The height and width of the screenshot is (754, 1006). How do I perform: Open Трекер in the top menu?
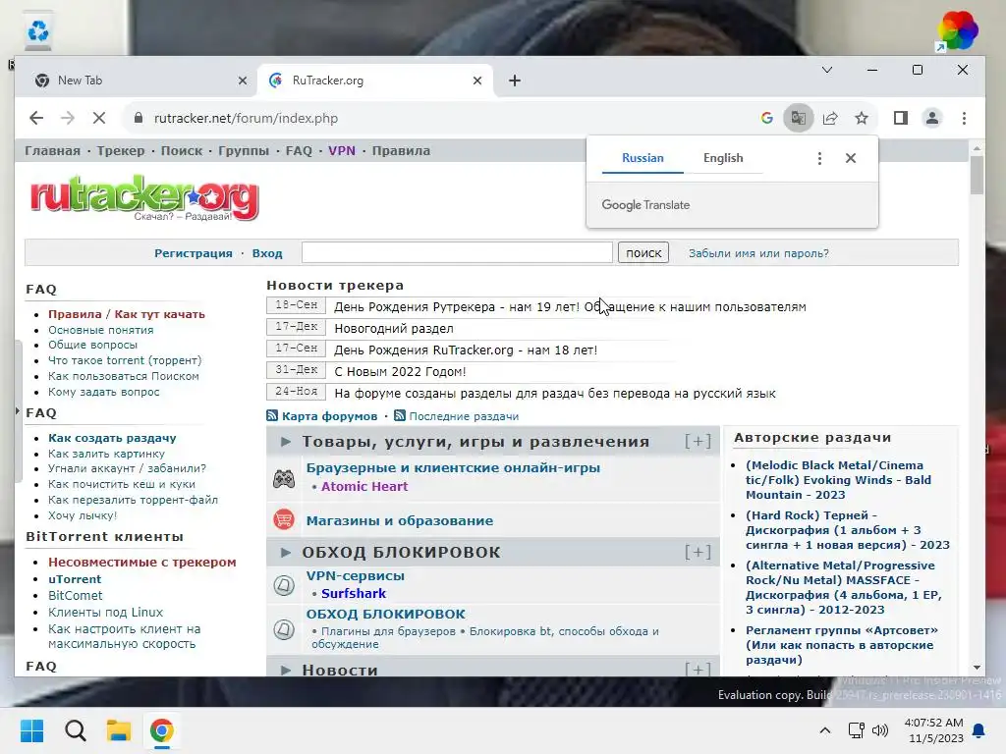121,150
